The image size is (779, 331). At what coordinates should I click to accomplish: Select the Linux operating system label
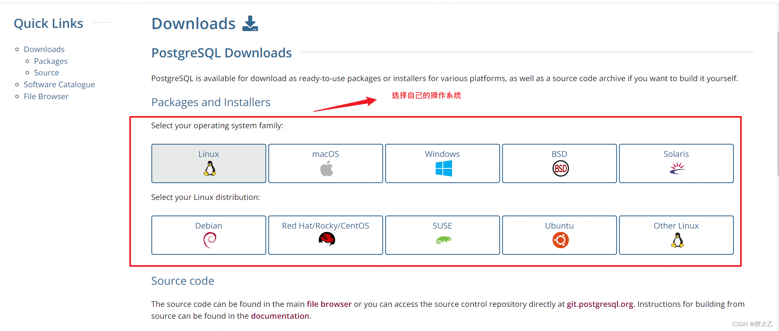208,154
